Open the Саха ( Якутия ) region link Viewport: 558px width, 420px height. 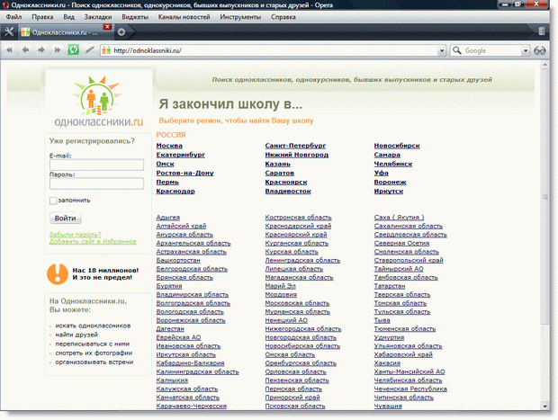point(399,218)
